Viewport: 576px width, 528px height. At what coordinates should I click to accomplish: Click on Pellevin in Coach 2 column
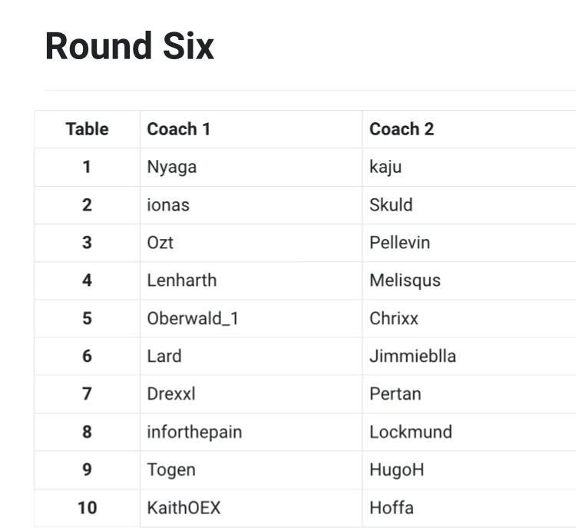[x=399, y=243]
